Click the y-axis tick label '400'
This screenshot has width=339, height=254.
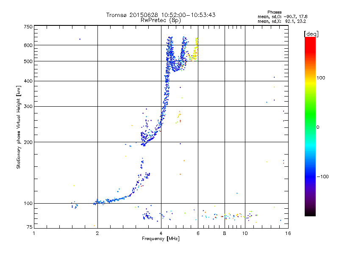coord(28,81)
